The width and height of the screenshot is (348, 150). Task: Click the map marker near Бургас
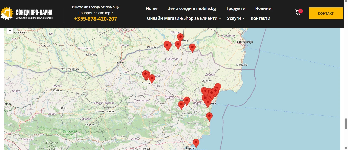click(x=196, y=143)
